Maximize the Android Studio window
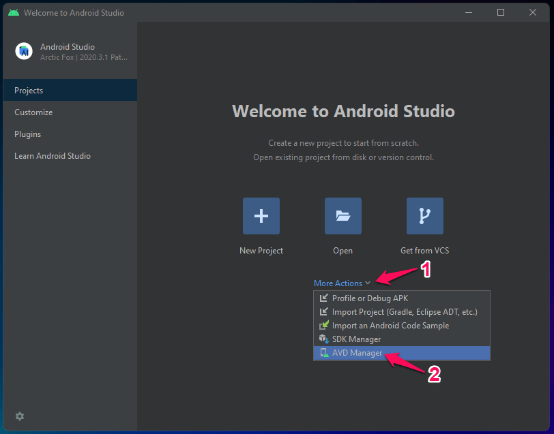This screenshot has width=554, height=434. 501,12
